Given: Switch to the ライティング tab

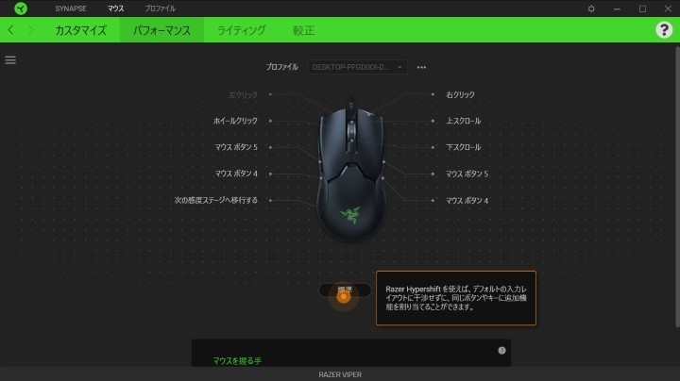Looking at the screenshot, I should (x=241, y=30).
